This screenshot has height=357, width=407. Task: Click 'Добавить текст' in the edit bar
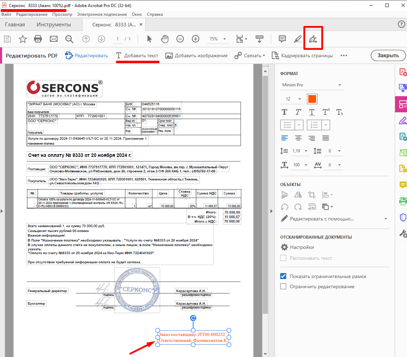(137, 55)
